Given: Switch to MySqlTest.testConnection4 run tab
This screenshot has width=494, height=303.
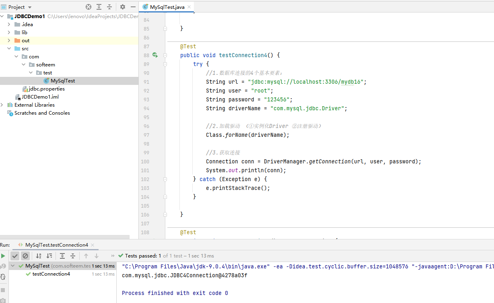Looking at the screenshot, I should (x=56, y=245).
